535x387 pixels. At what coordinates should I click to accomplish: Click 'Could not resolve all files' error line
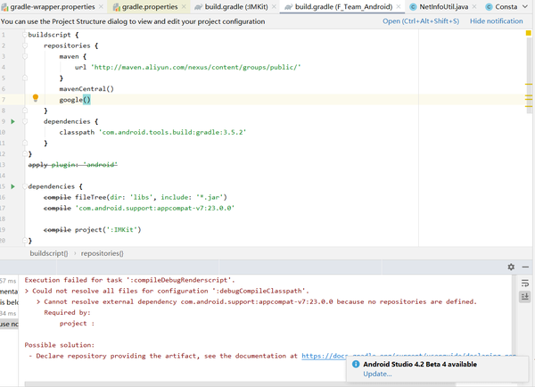pos(167,291)
